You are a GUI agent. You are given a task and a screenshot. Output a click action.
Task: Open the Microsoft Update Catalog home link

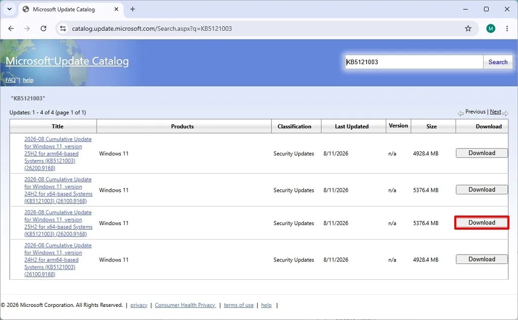pos(67,61)
